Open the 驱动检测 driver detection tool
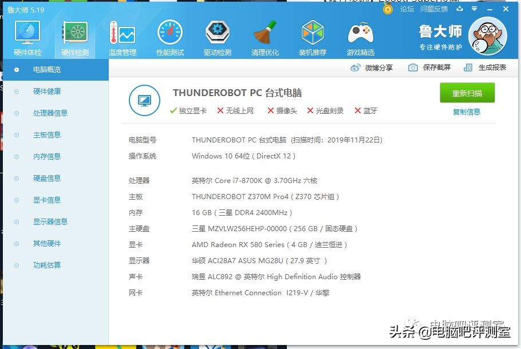This screenshot has width=521, height=349. click(x=217, y=36)
